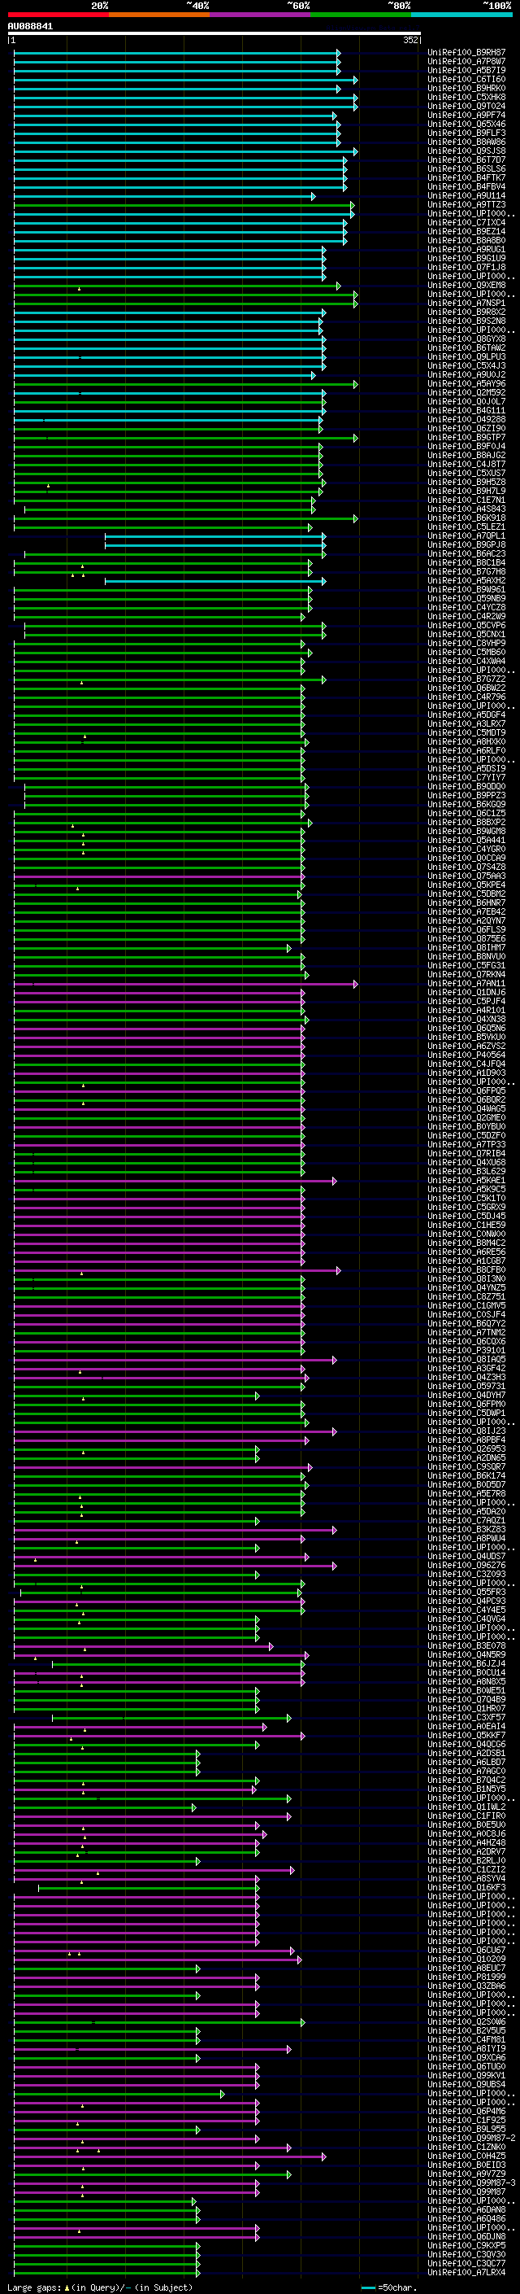Pick the UniRef100_Q7F1J8 row label
Screen dimensions: 520x2294
point(466,267)
